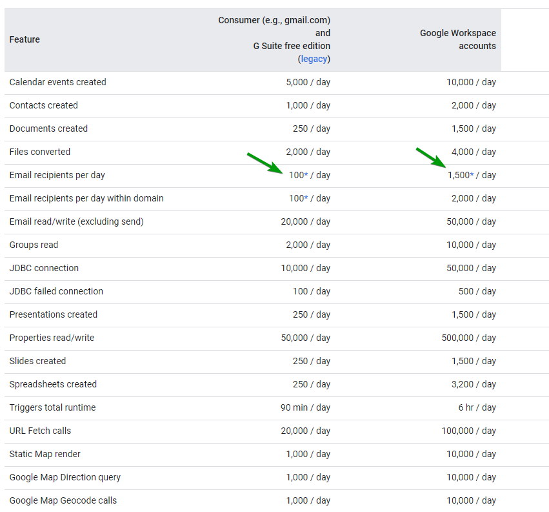549x512 pixels.
Task: Select the 90 min / day triggers runtime value
Action: tap(307, 407)
